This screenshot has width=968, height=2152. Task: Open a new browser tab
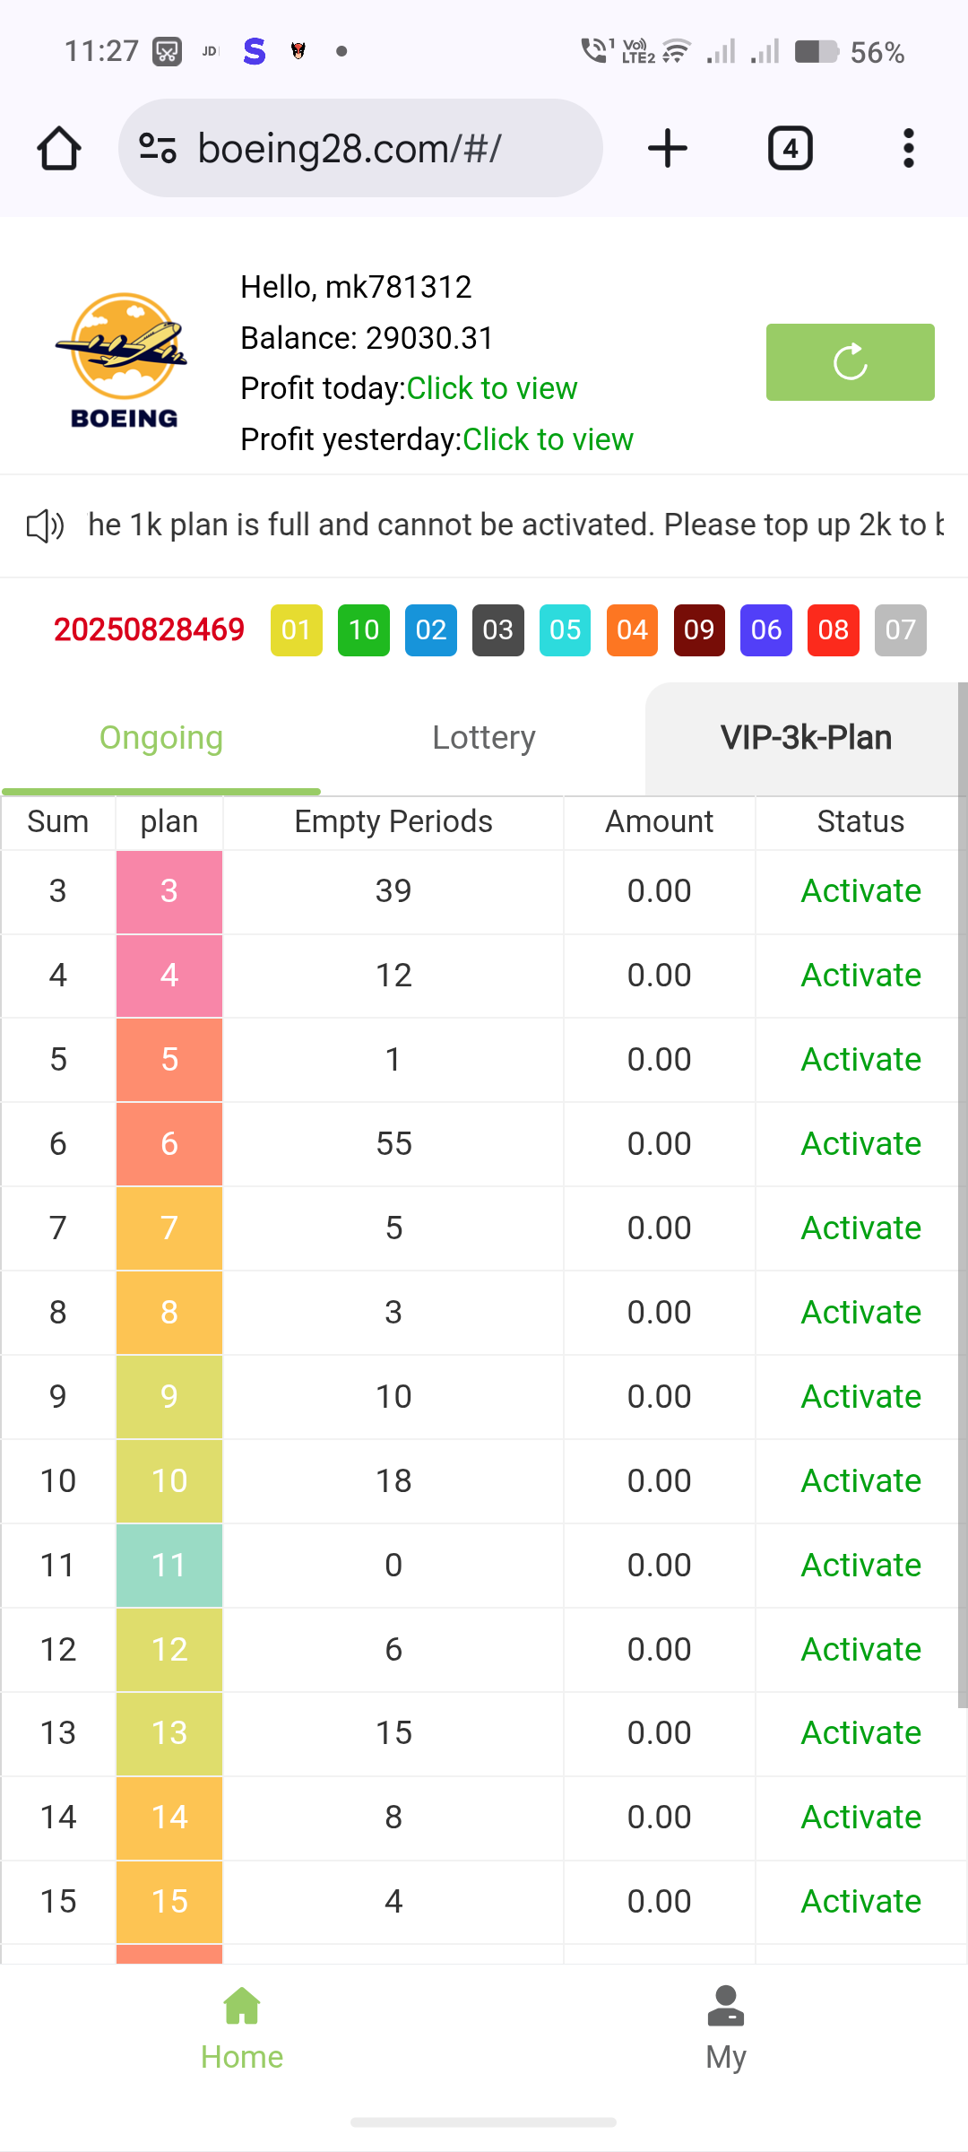pyautogui.click(x=668, y=148)
